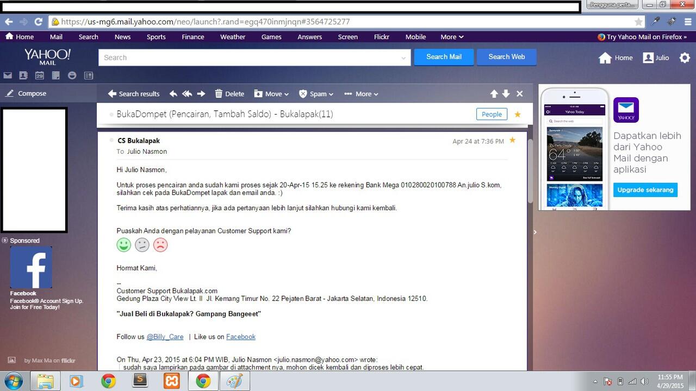Collapse the right ad panel arrow
The width and height of the screenshot is (696, 391).
click(535, 232)
